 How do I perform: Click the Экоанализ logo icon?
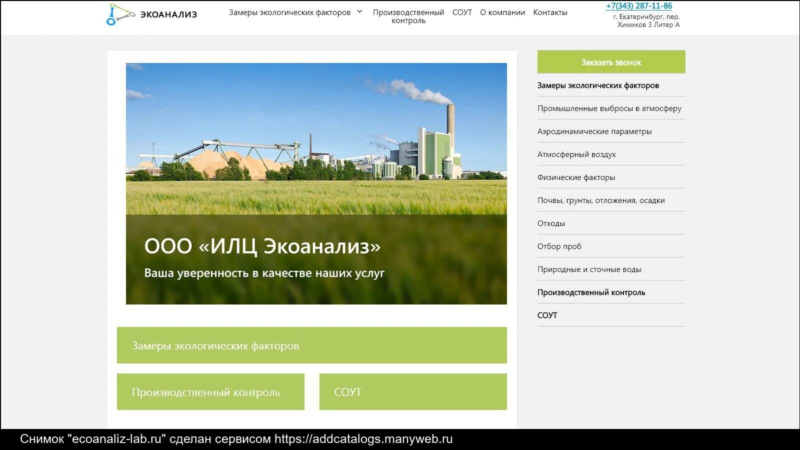[120, 14]
